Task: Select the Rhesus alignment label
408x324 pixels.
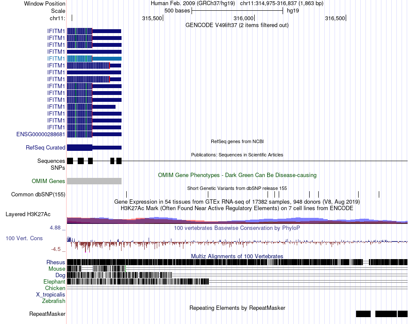Action: click(56, 262)
